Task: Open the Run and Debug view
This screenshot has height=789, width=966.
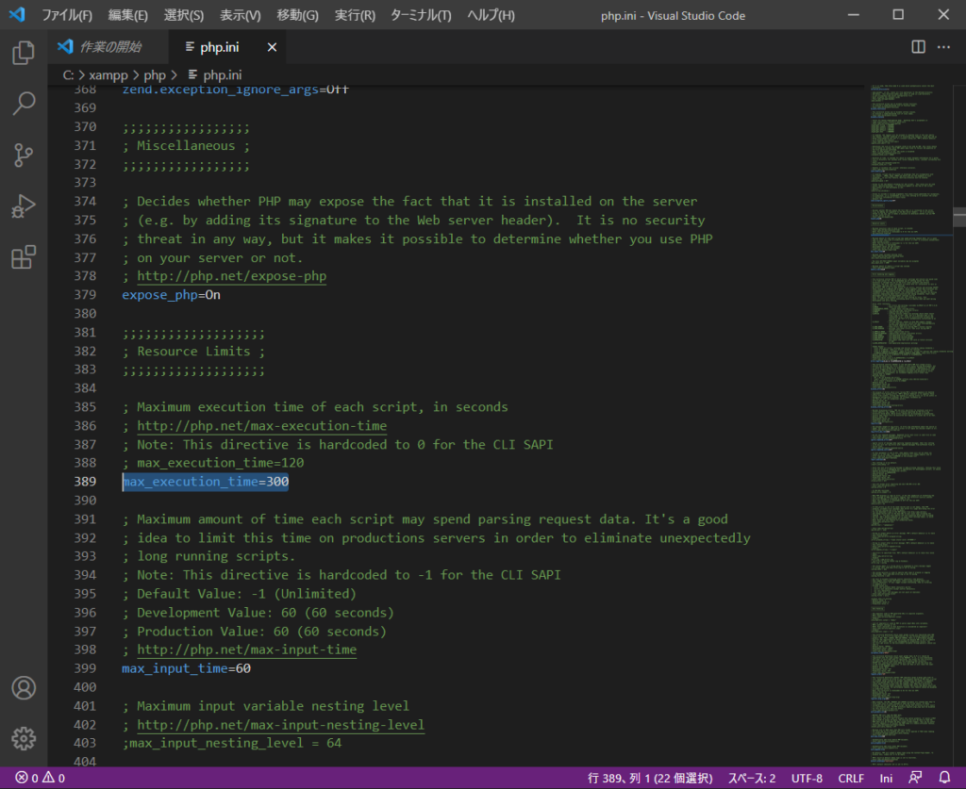Action: click(24, 205)
